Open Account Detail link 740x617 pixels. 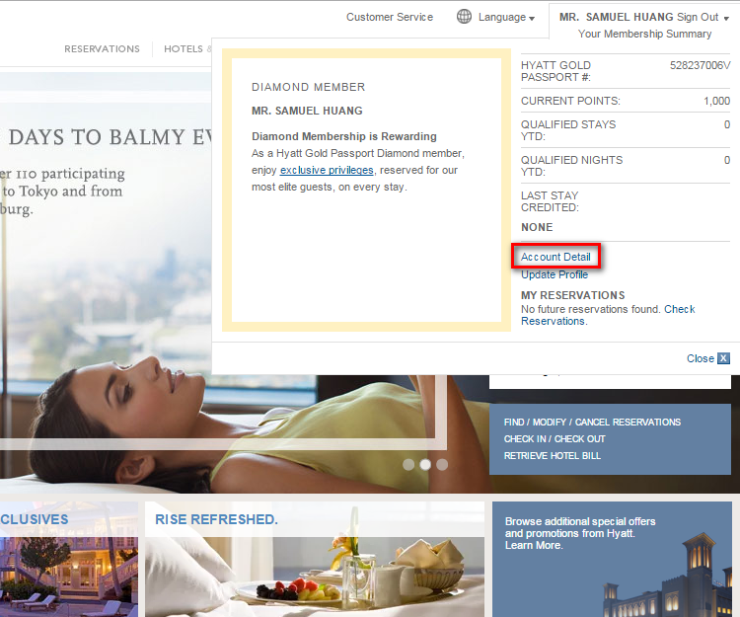coord(555,257)
